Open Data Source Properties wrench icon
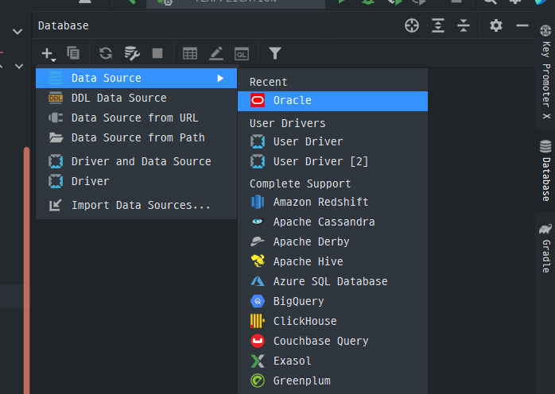Screen dimensions: 555x394 [132, 53]
